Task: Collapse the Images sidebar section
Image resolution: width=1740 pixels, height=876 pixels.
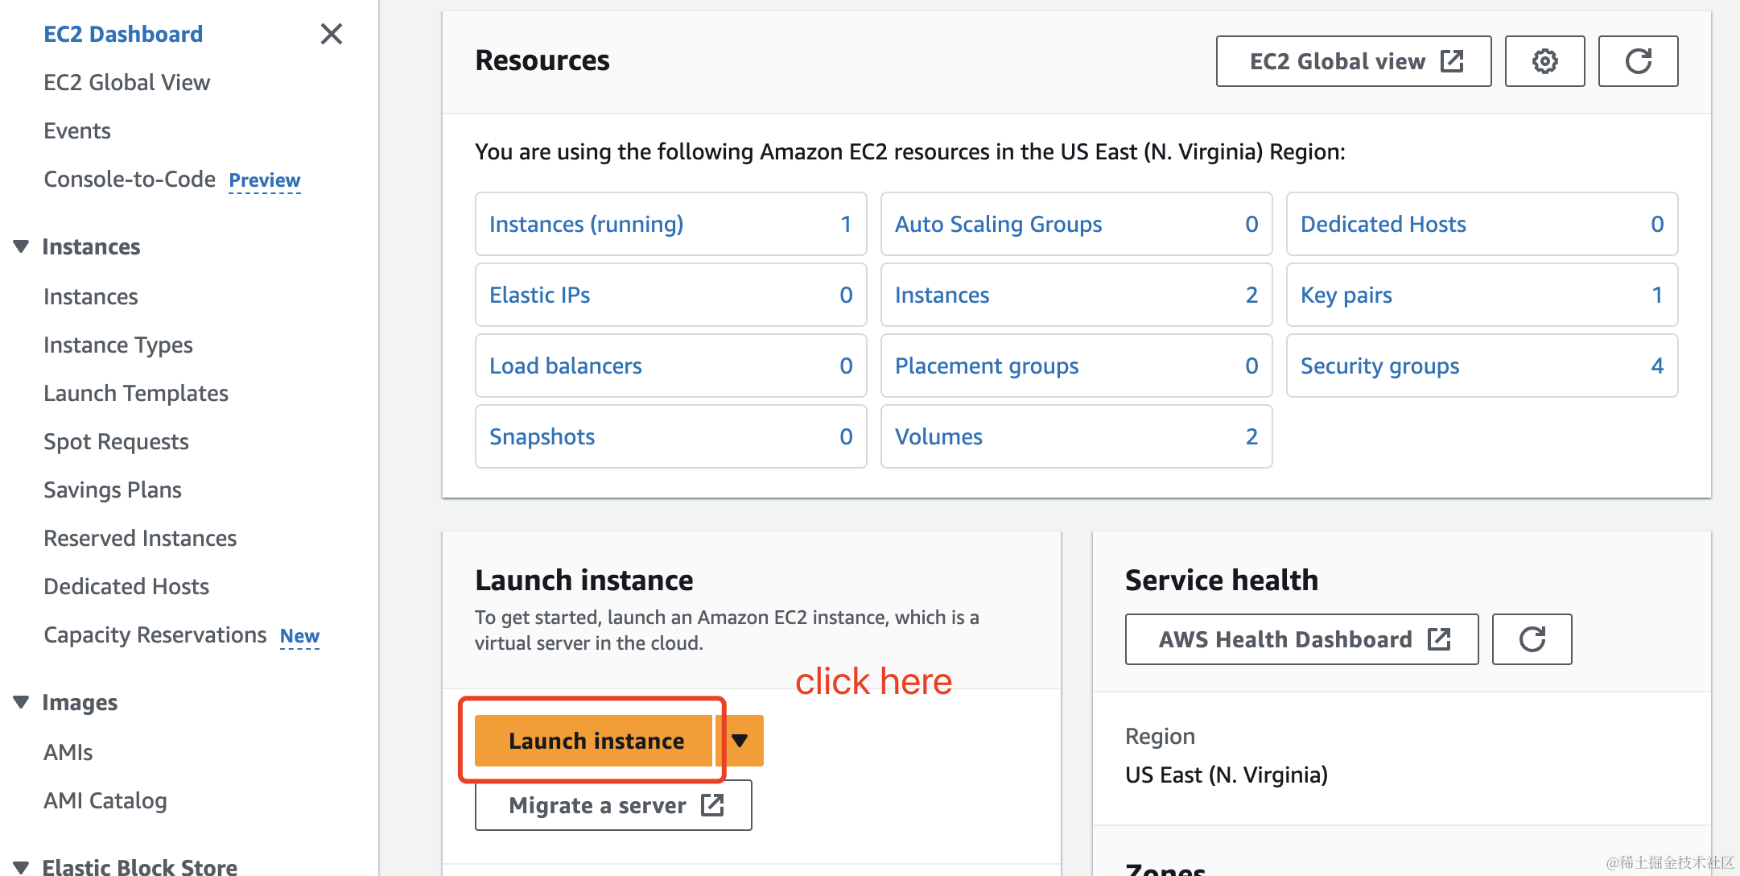Action: (x=21, y=702)
